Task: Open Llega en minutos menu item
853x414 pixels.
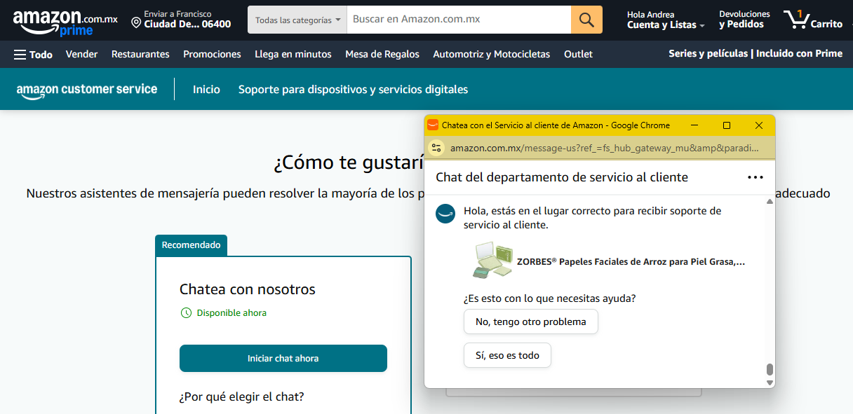Action: (293, 54)
